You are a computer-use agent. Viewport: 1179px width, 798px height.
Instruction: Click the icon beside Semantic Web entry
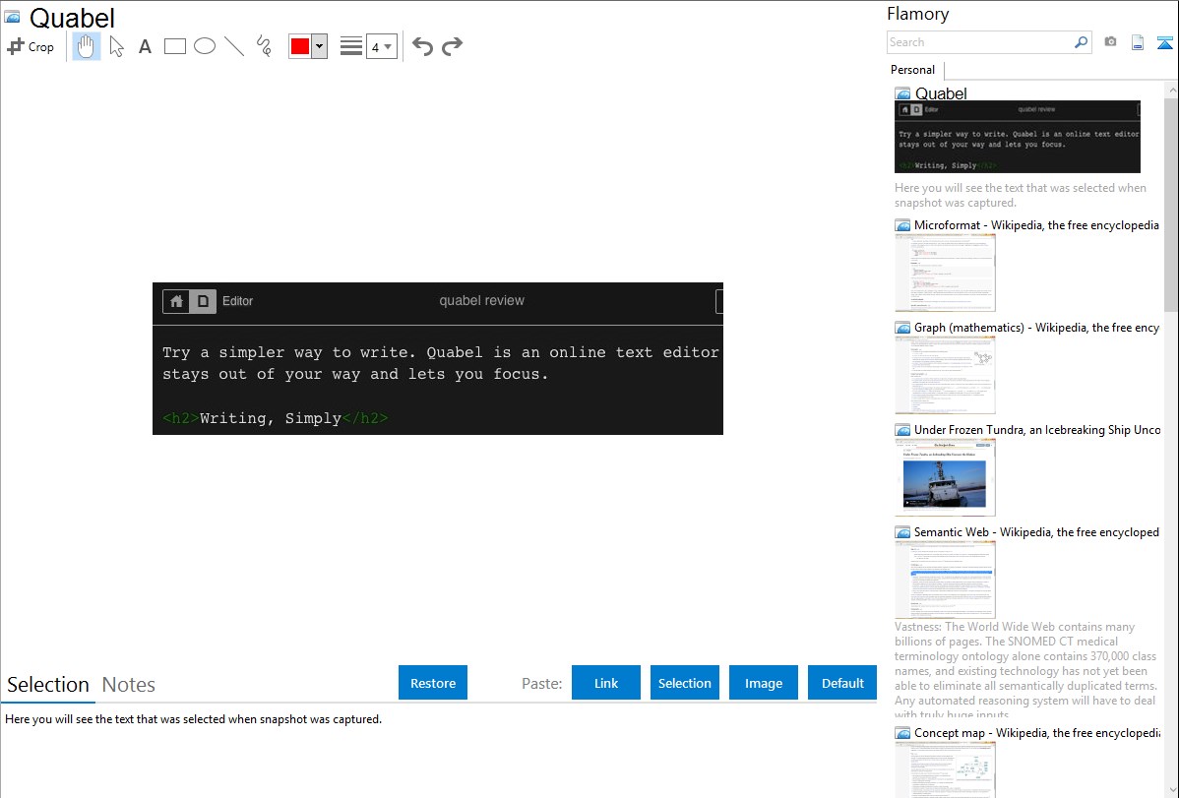click(902, 532)
